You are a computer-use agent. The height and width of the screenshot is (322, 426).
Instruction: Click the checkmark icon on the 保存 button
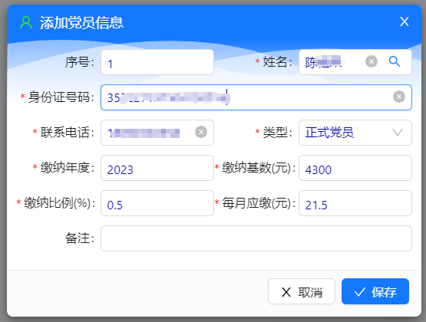point(359,292)
